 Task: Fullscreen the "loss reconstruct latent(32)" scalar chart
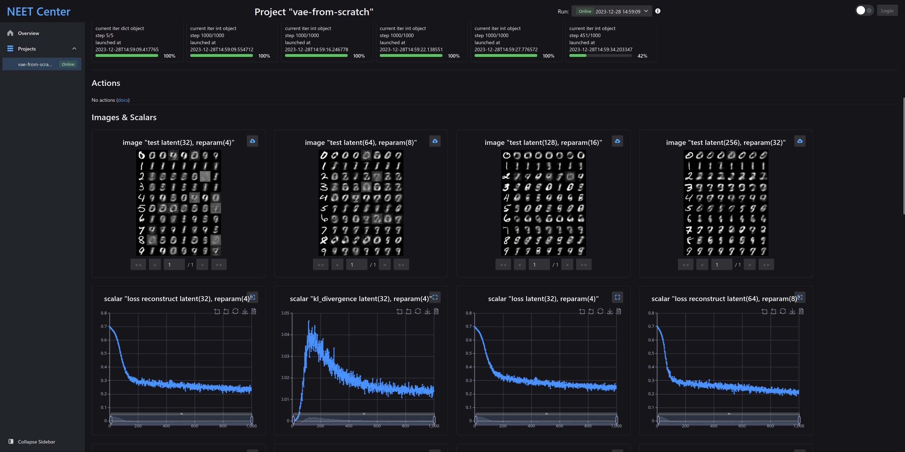(253, 297)
